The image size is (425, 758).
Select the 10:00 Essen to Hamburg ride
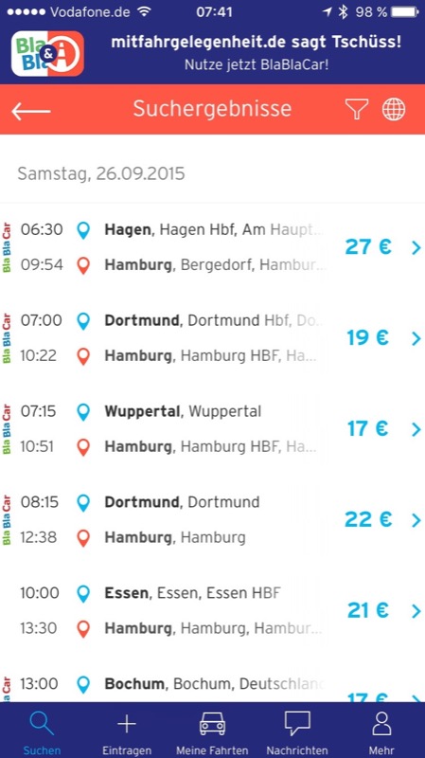(212, 610)
